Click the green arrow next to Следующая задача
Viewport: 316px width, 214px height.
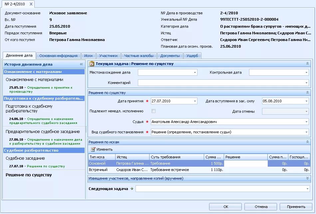(x=132, y=189)
